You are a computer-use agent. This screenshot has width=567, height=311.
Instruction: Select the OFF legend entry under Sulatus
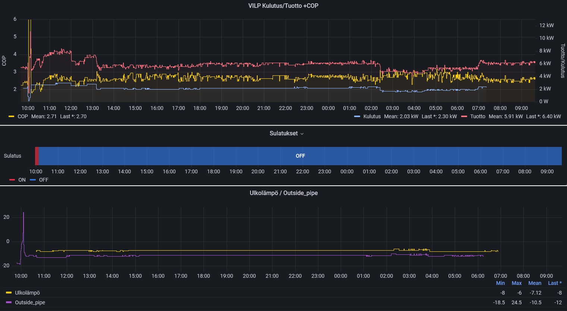[x=44, y=180]
